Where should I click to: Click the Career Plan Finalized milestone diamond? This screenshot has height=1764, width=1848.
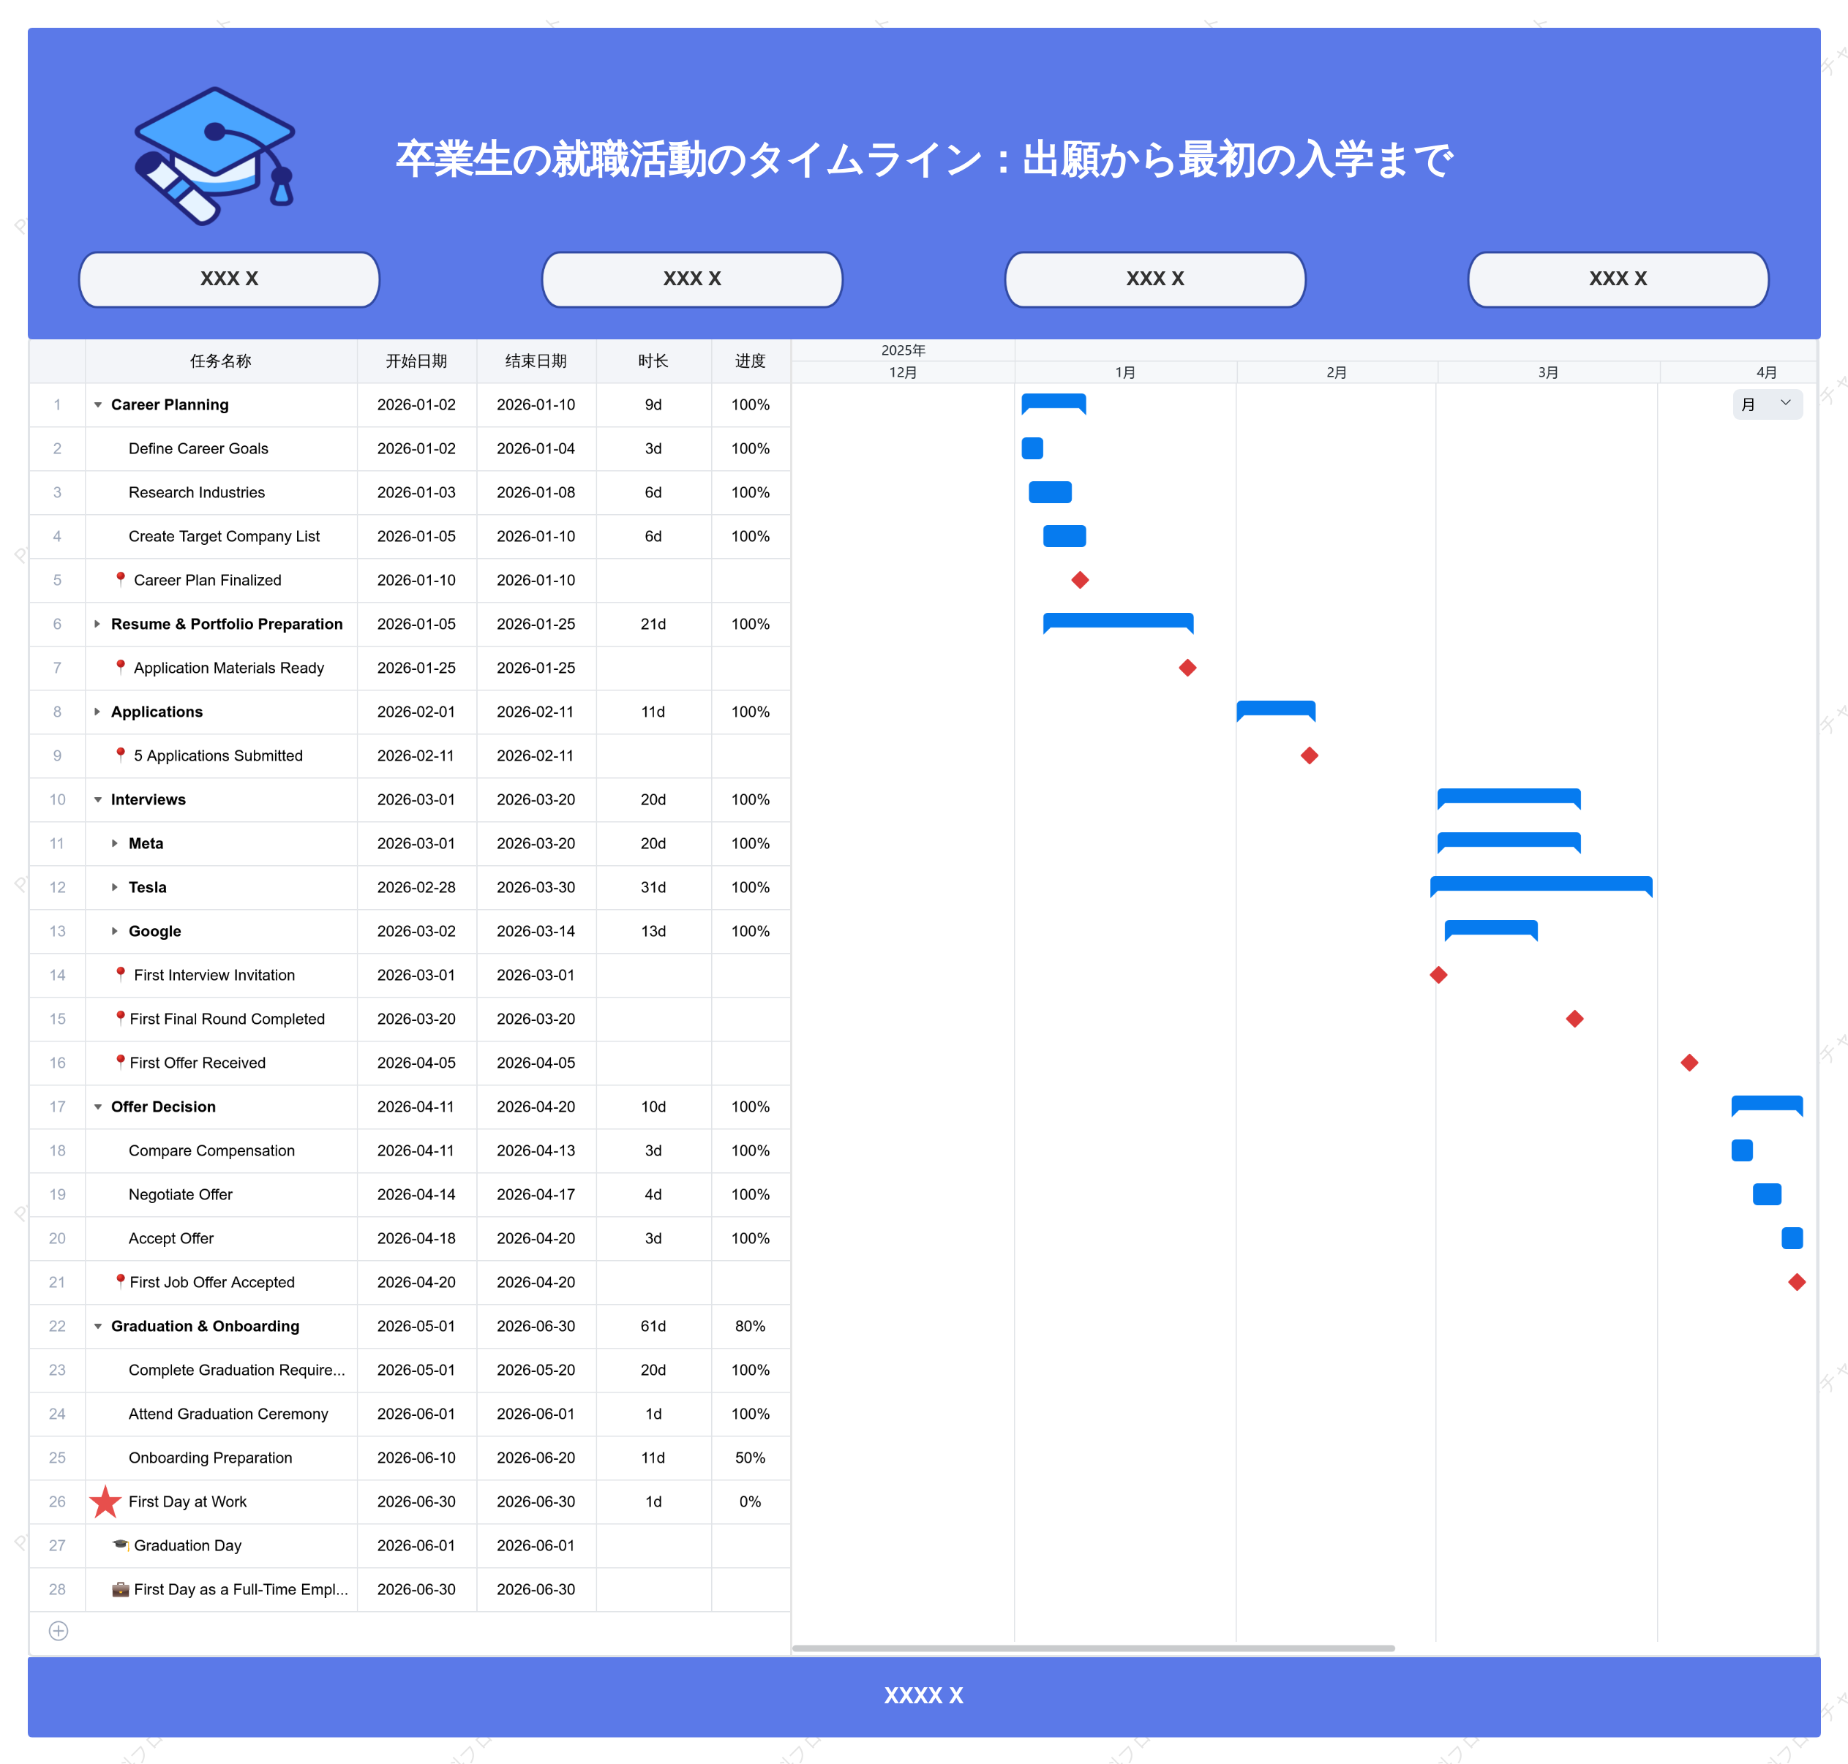point(1080,580)
